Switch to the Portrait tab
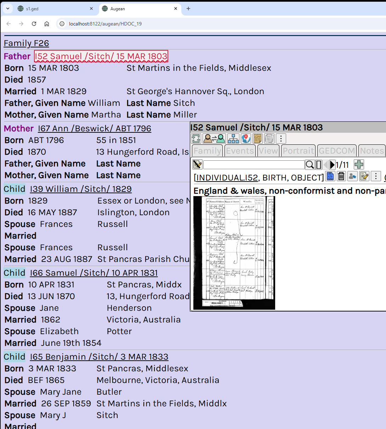This screenshot has width=386, height=429. click(x=299, y=151)
